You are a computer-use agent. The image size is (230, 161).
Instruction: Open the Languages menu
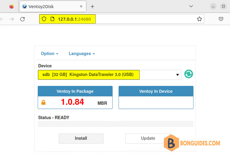(x=82, y=54)
